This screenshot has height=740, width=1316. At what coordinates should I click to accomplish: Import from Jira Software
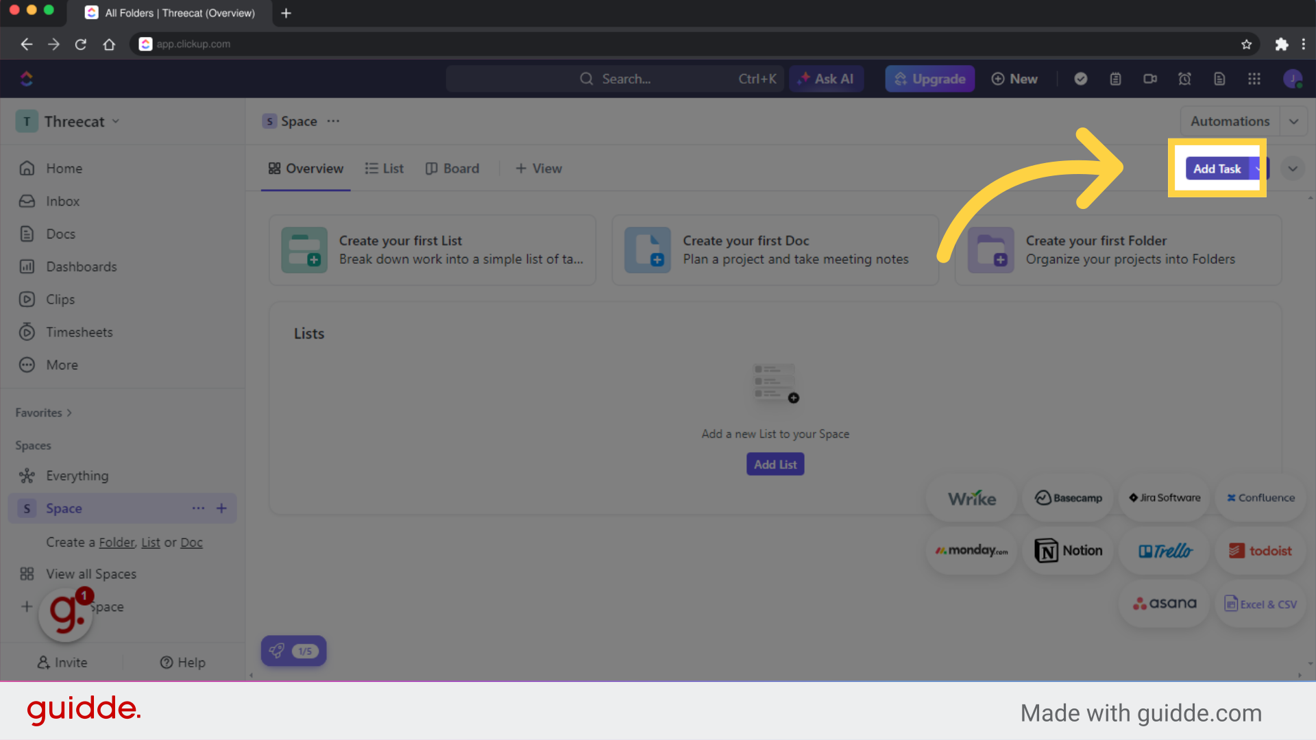(1165, 498)
